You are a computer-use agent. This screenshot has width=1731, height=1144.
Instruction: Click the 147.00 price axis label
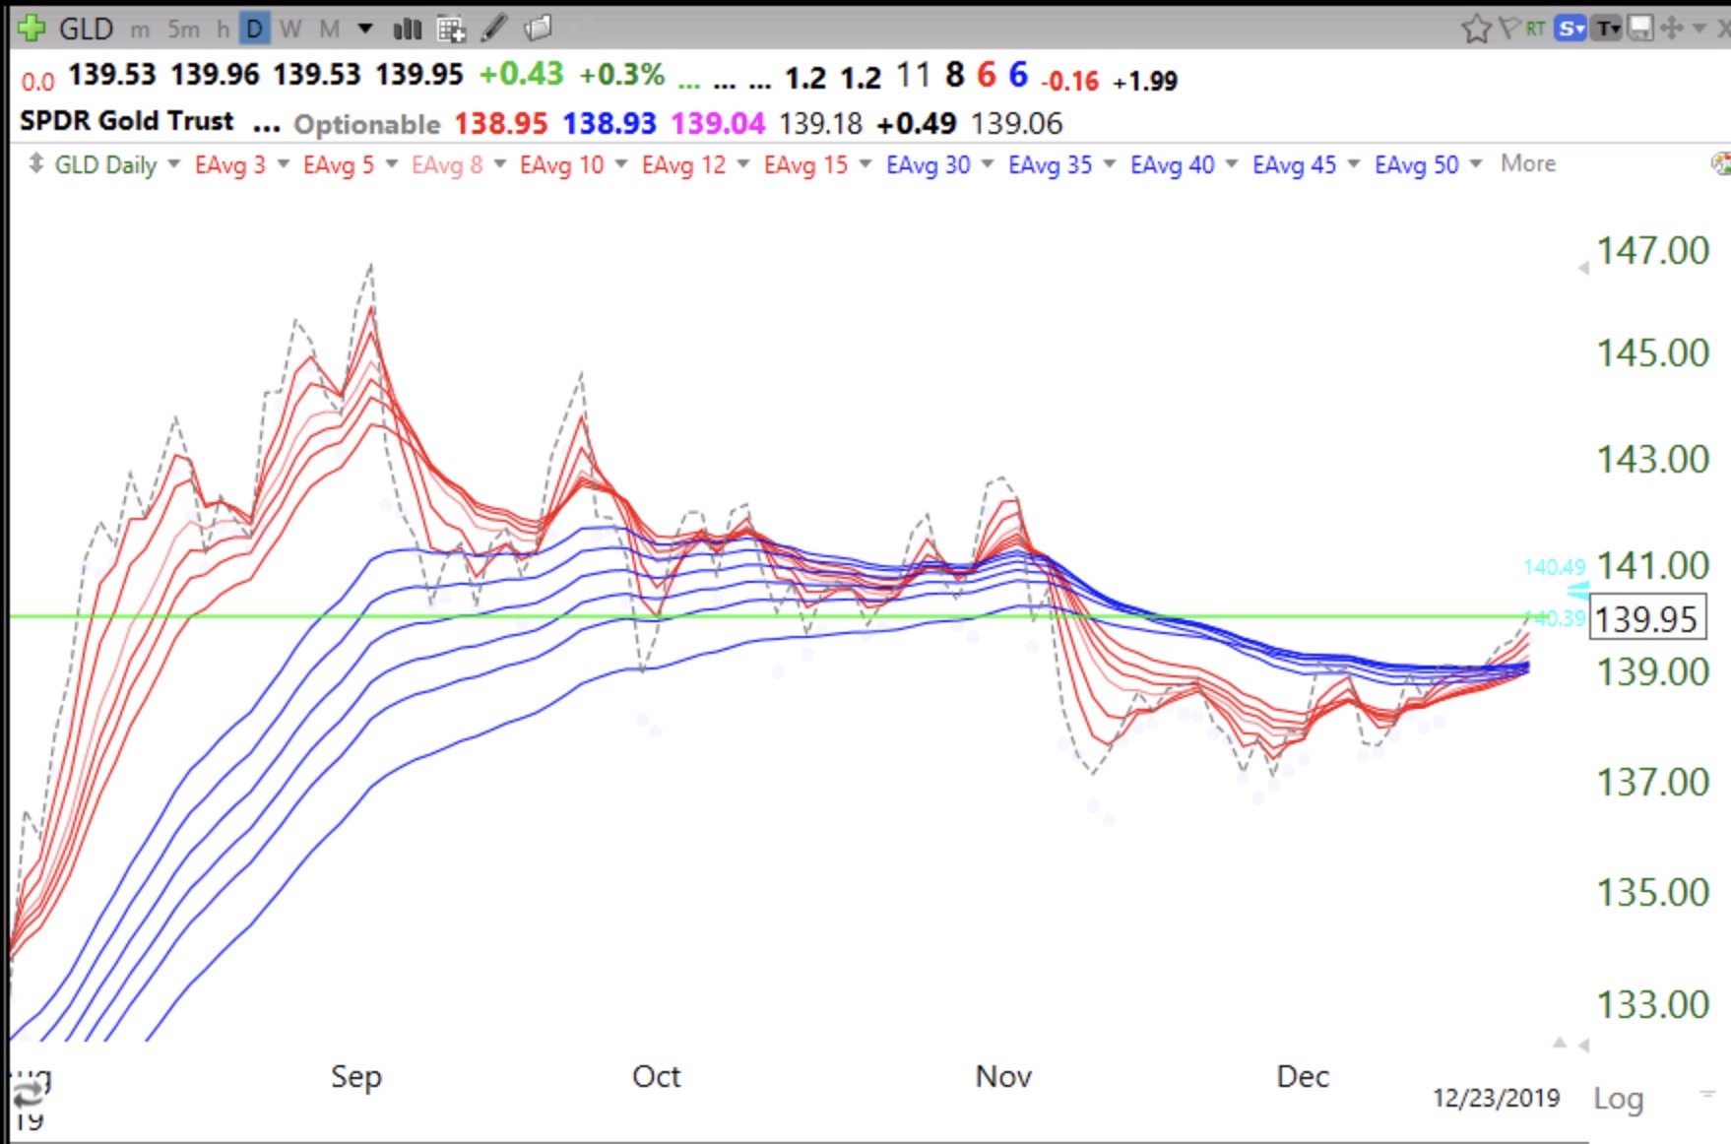1652,250
